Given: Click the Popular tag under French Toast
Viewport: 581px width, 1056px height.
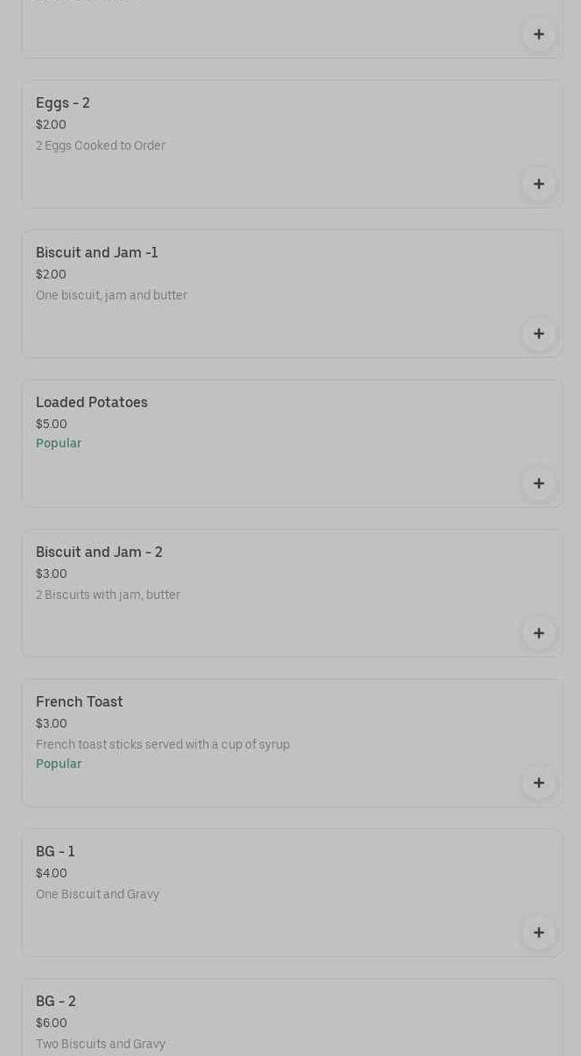Looking at the screenshot, I should coord(59,764).
